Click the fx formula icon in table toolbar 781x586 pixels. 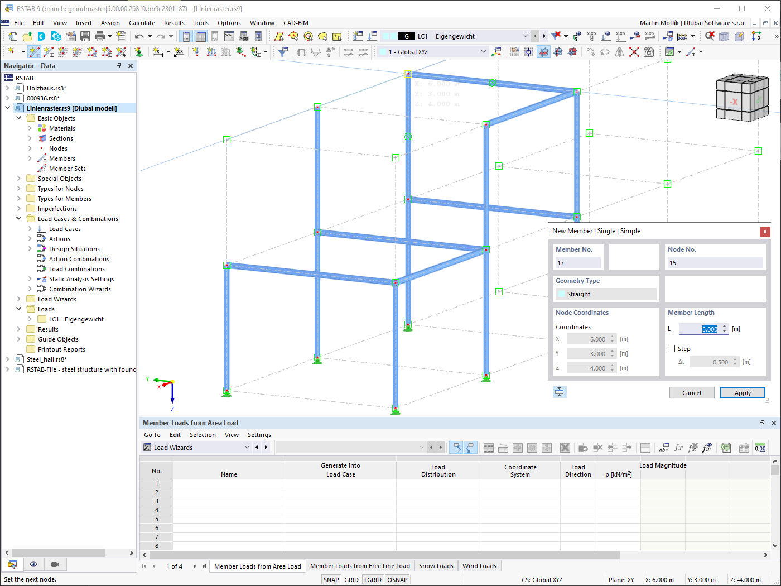coord(678,448)
